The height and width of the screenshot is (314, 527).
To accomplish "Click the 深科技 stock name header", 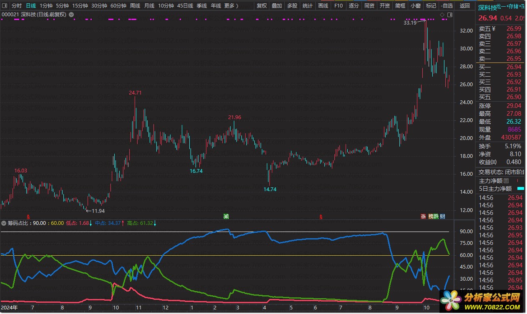I will pos(487,7).
